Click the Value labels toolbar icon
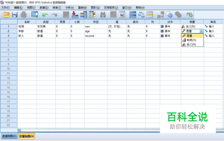 point(161,15)
